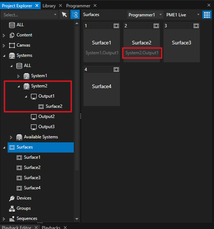
Task: Click the surface icon on Surface1 tile
Action: [x=116, y=26]
